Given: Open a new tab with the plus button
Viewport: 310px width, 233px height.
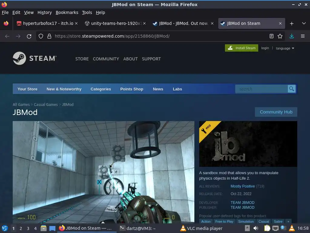Looking at the screenshot, I should [x=292, y=24].
